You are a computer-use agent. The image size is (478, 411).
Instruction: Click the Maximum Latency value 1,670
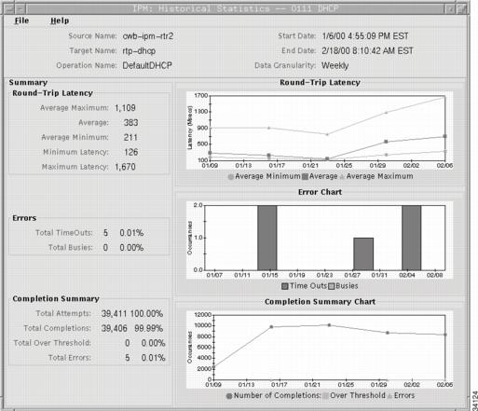pyautogui.click(x=125, y=167)
